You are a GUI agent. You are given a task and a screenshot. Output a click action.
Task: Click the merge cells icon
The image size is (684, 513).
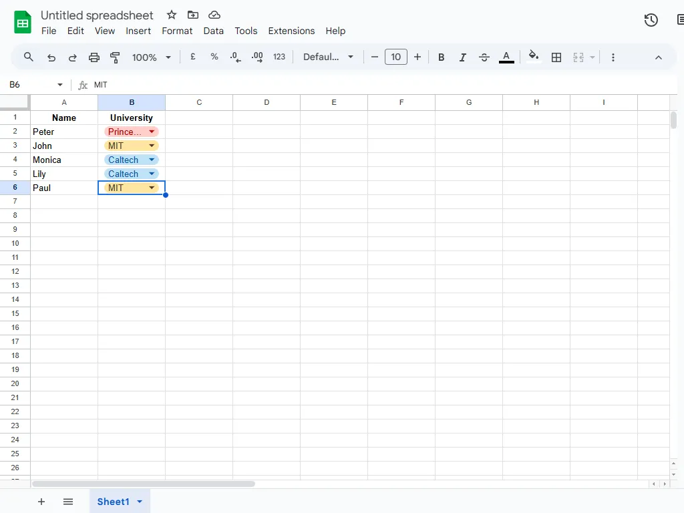coord(578,57)
